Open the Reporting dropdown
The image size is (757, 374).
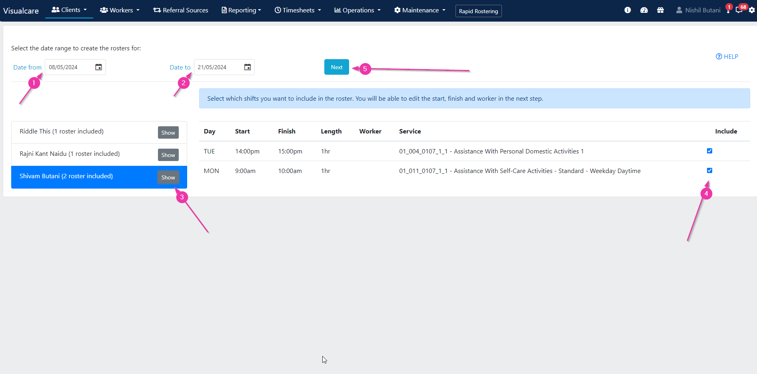click(242, 10)
